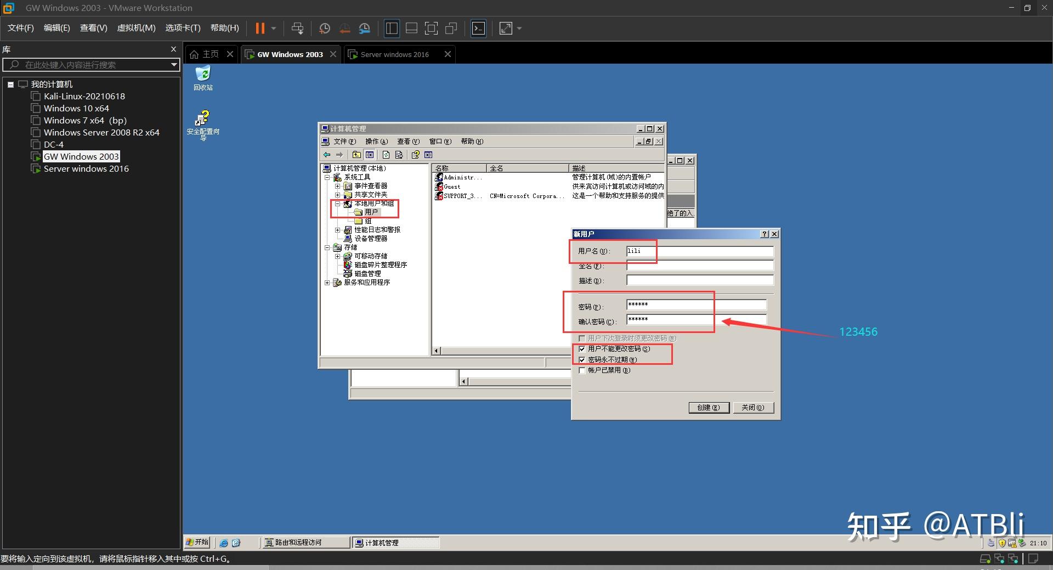Open the pause button dropdown arrow
This screenshot has height=570, width=1053.
coord(274,28)
